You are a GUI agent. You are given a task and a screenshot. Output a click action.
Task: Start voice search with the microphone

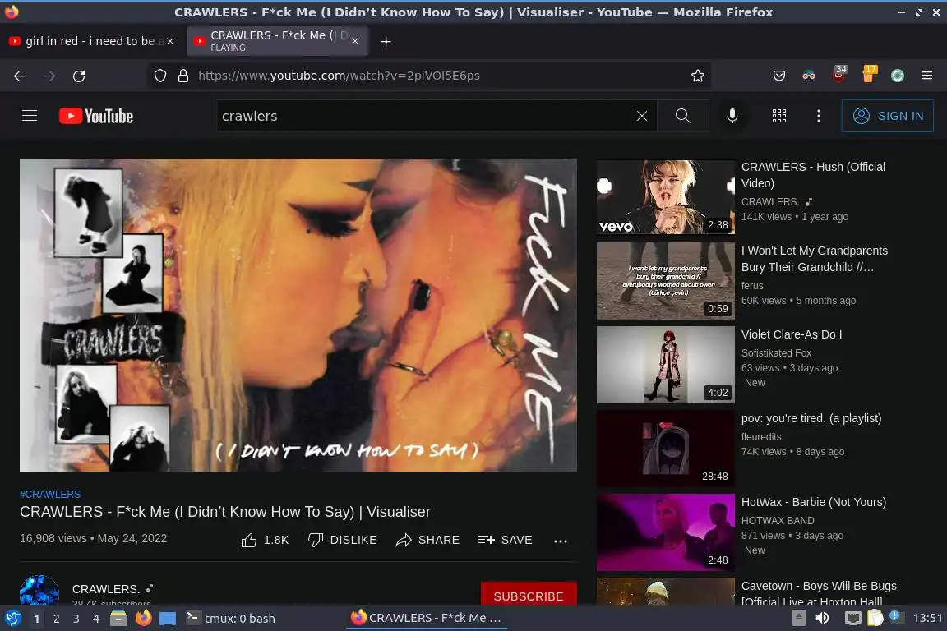[732, 116]
